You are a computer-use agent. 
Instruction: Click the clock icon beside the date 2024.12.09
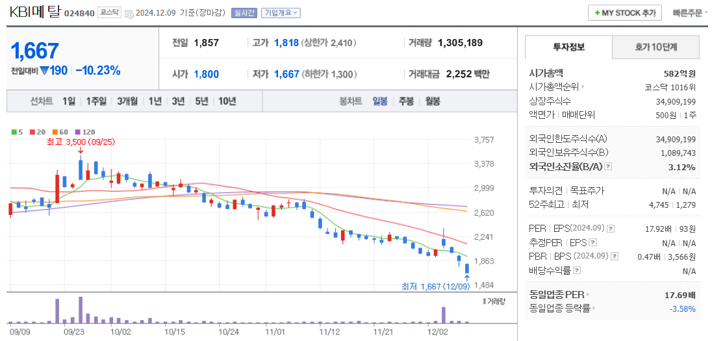tap(129, 14)
